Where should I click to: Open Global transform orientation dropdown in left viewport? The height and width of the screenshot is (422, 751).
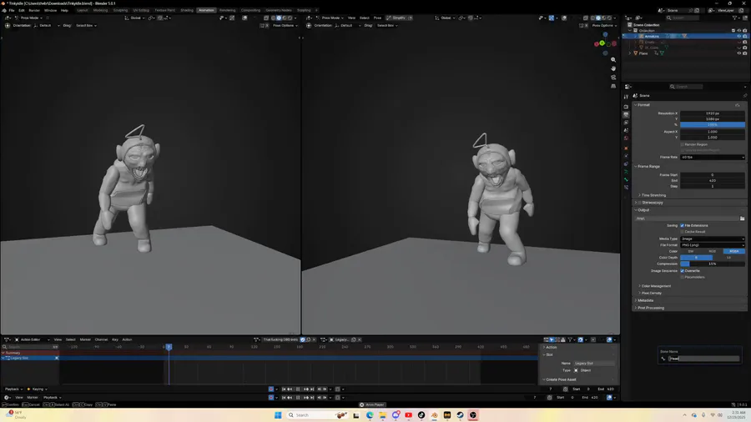(135, 18)
